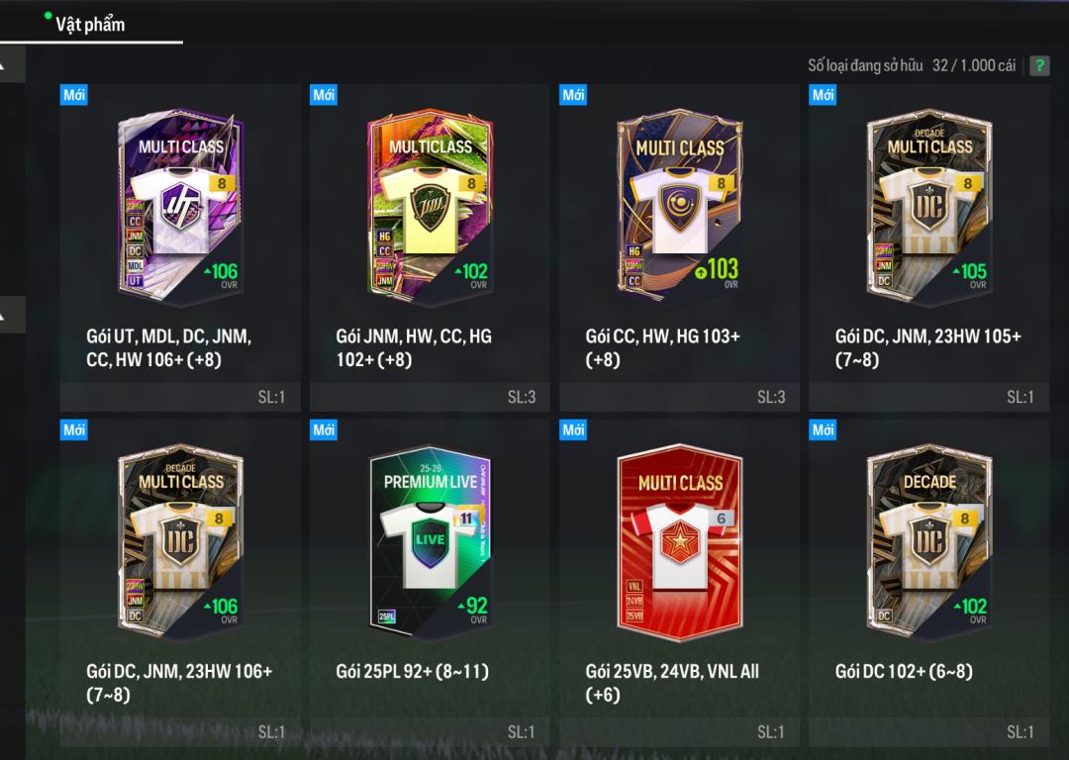The height and width of the screenshot is (760, 1069).
Task: Choose the Decade Multi Class 106 pack
Action: [181, 541]
